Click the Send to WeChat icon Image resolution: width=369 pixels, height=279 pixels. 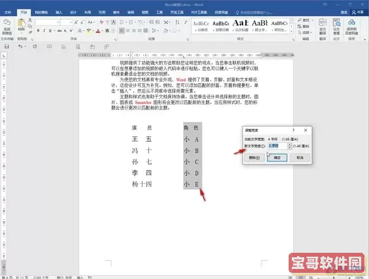click(7, 22)
